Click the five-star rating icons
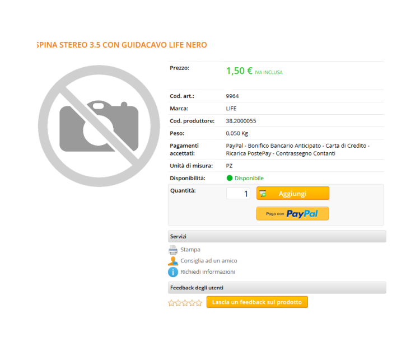Image resolution: width=420 pixels, height=342 pixels. tap(185, 303)
